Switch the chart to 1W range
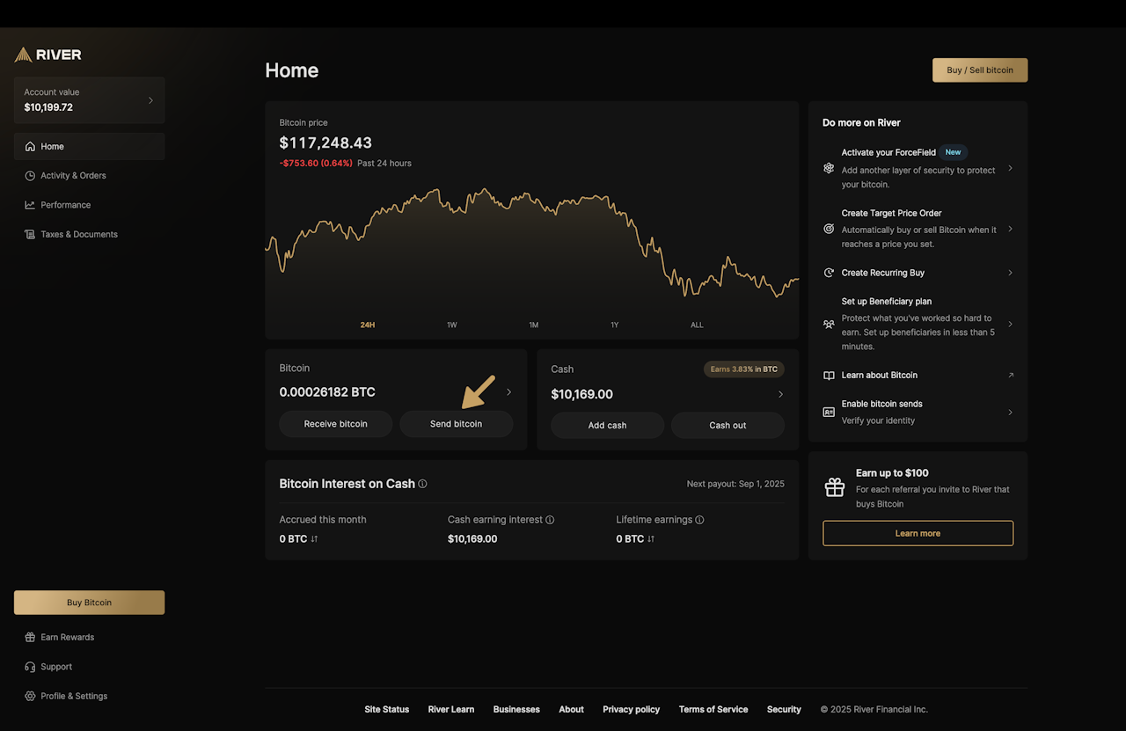1126x731 pixels. click(452, 325)
